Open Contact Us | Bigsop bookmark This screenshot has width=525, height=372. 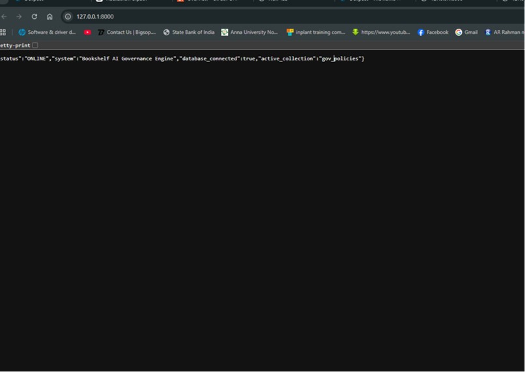tap(127, 32)
